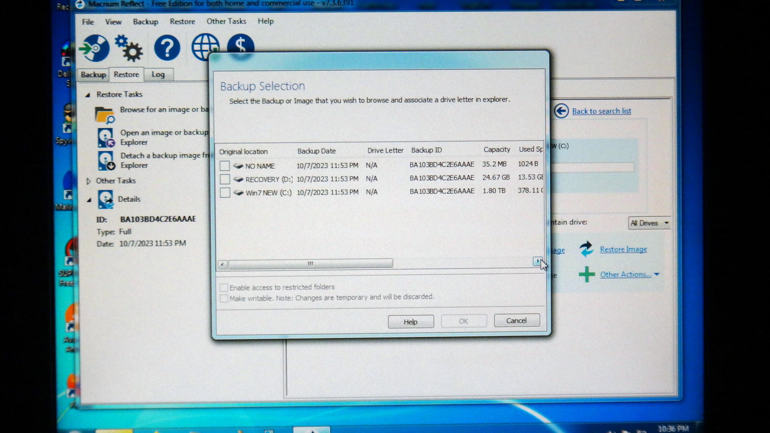Expand the Other Tasks section

pyautogui.click(x=88, y=181)
